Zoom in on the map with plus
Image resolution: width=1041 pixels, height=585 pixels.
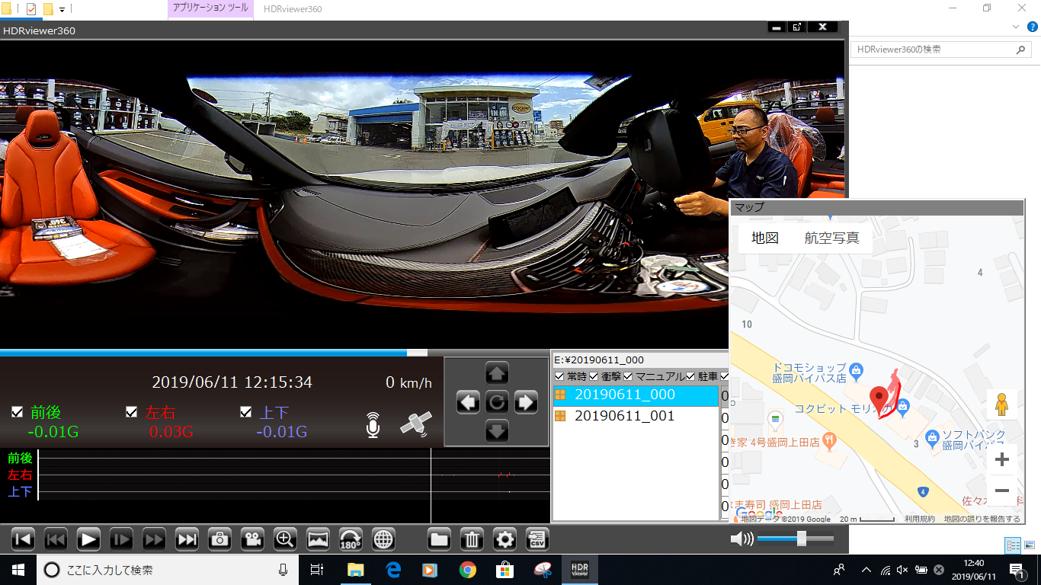(1002, 459)
